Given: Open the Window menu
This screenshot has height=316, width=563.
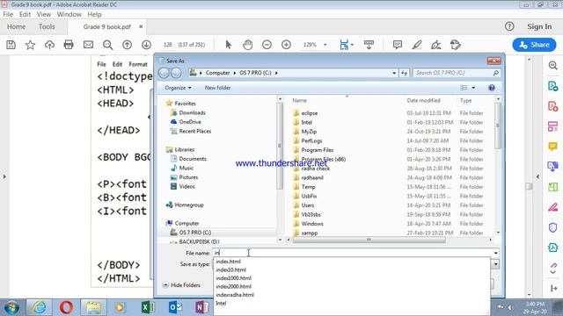Looking at the screenshot, I should click(69, 14).
